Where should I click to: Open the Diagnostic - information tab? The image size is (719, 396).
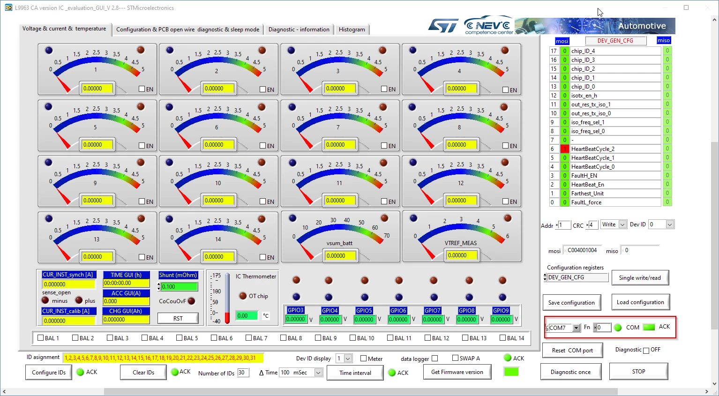point(299,29)
